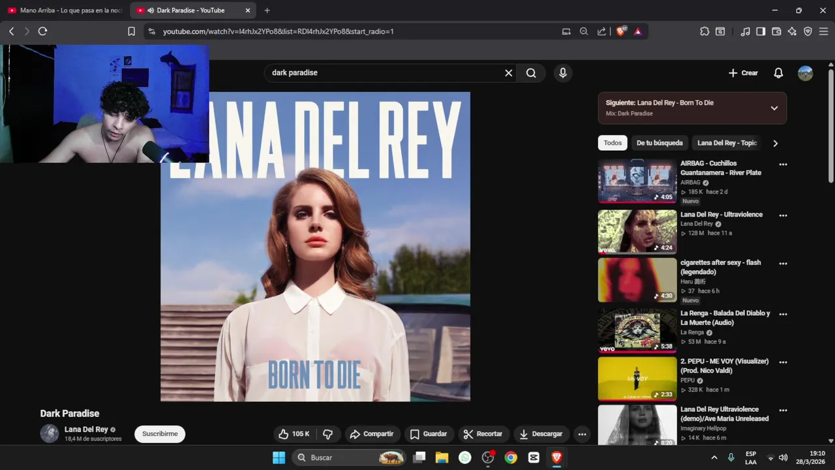Click the Guardar save button
Image resolution: width=835 pixels, height=470 pixels.
(429, 434)
